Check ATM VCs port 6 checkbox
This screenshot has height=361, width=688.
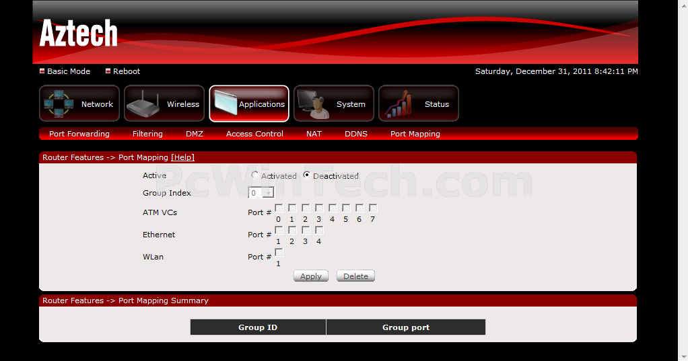[x=359, y=208]
